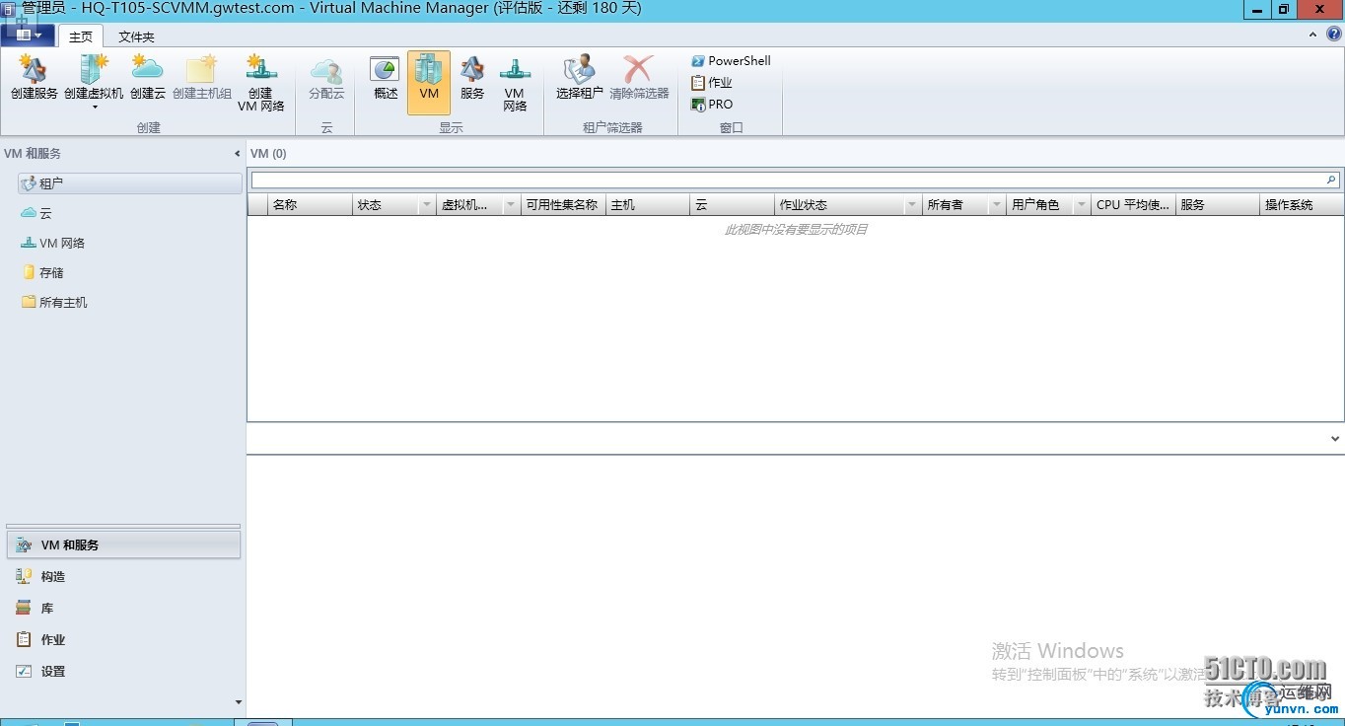Open the navigation pane overflow arrow
This screenshot has width=1345, height=726.
238,702
